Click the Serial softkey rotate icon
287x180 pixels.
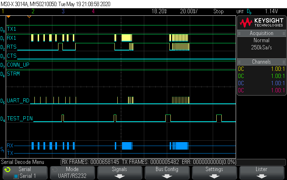tap(7, 170)
